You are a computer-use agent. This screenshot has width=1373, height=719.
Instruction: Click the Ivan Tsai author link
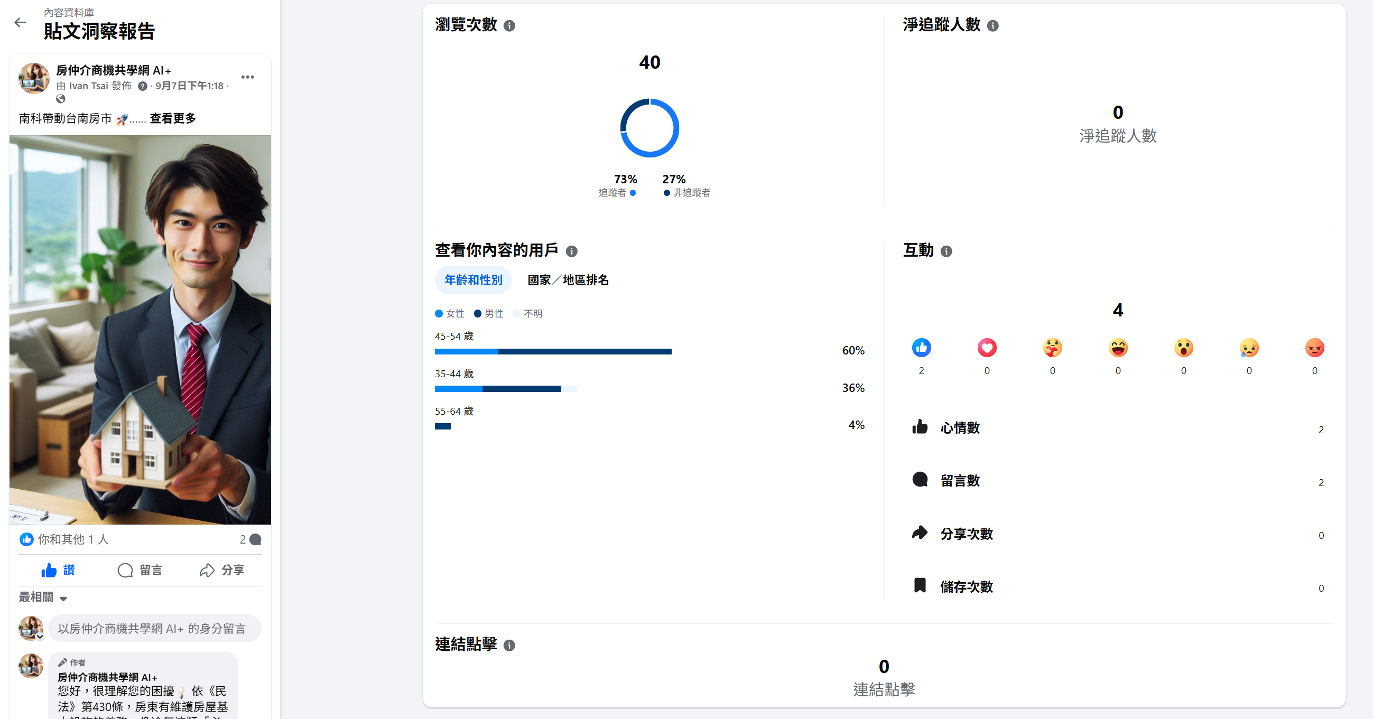point(88,86)
